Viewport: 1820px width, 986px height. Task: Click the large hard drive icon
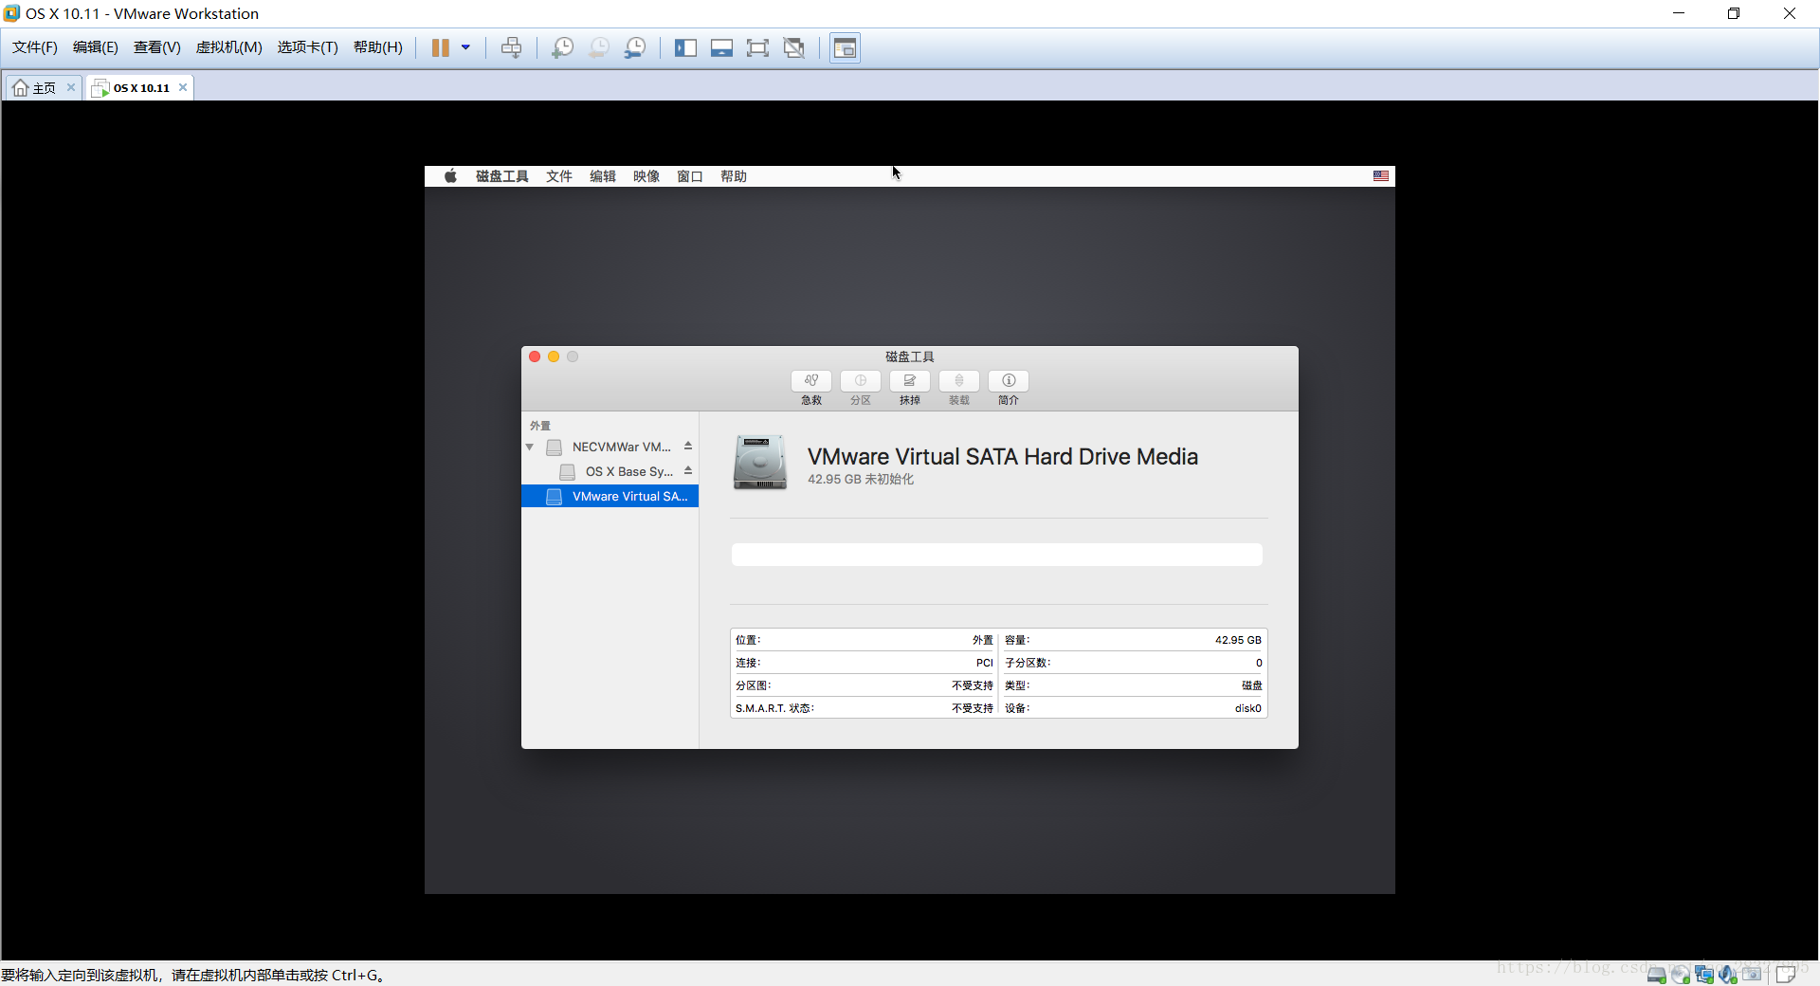(759, 463)
